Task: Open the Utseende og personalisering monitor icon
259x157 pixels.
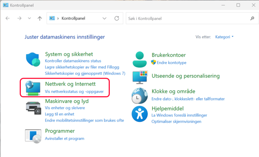Action: point(140,77)
